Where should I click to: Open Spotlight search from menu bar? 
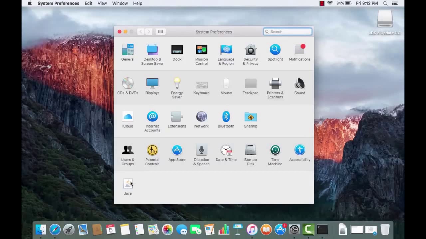[385, 3]
